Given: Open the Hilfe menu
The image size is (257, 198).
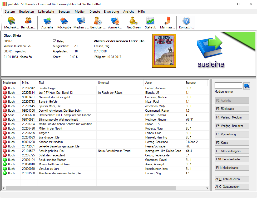Looking at the screenshot, I should click(141, 12).
